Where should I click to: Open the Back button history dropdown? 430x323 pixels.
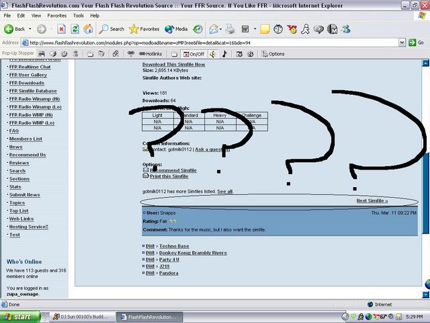[x=30, y=29]
